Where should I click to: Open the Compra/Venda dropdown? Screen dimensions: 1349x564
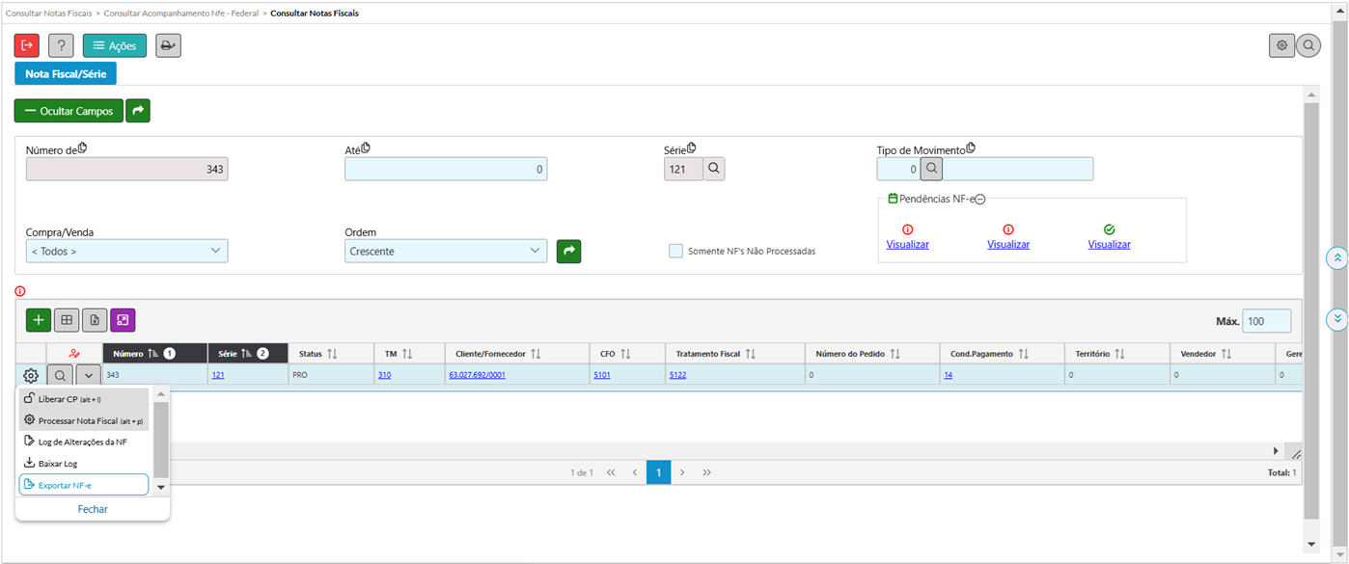tap(126, 252)
